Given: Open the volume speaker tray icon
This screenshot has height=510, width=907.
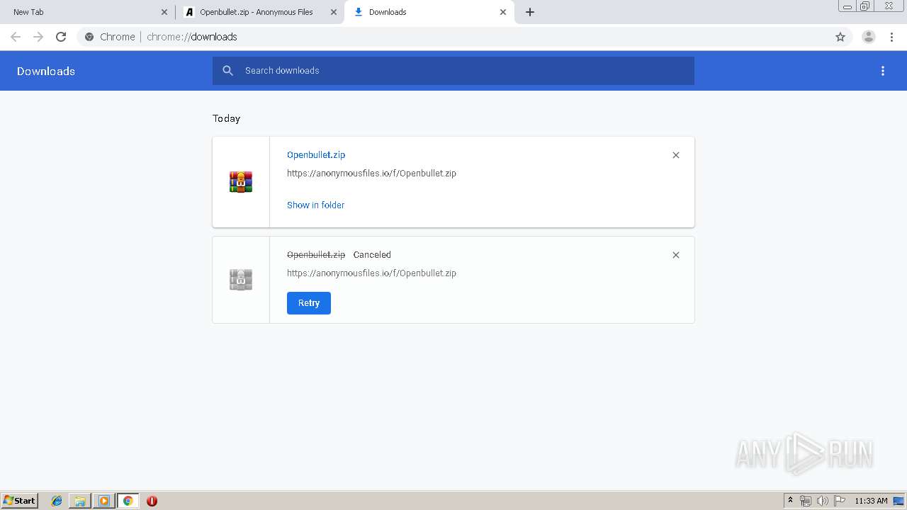Looking at the screenshot, I should click(x=823, y=501).
